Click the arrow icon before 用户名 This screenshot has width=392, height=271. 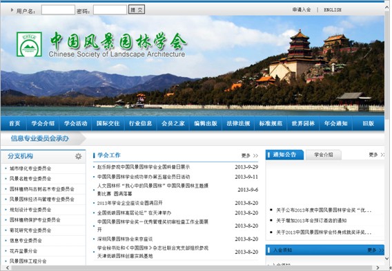pyautogui.click(x=12, y=10)
